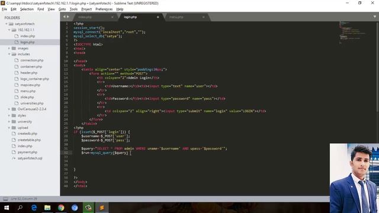
Task: Open the Preferences menu
Action: [104, 9]
